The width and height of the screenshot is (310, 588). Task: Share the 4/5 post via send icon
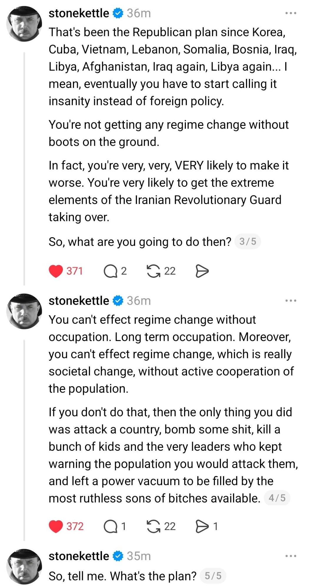[202, 526]
